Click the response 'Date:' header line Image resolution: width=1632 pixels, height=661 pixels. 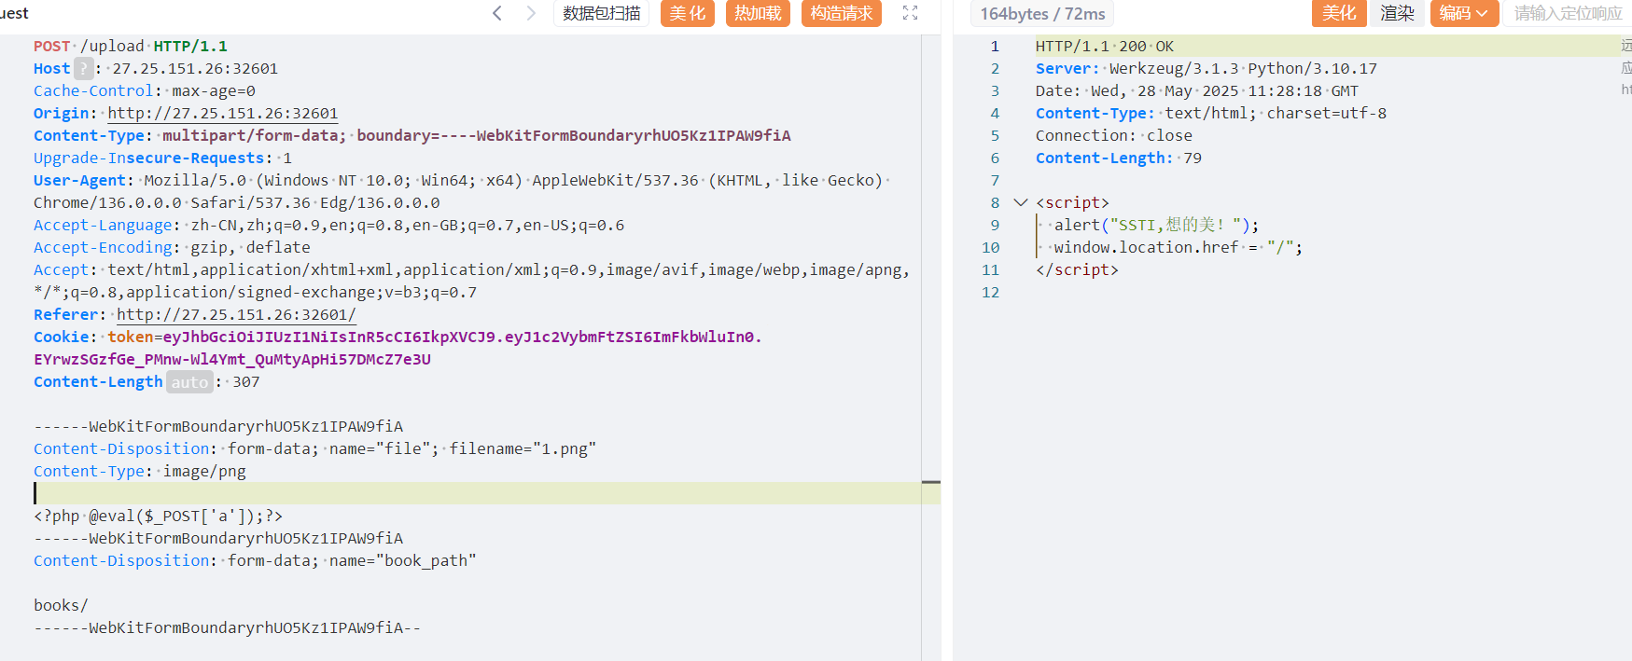coord(1197,90)
